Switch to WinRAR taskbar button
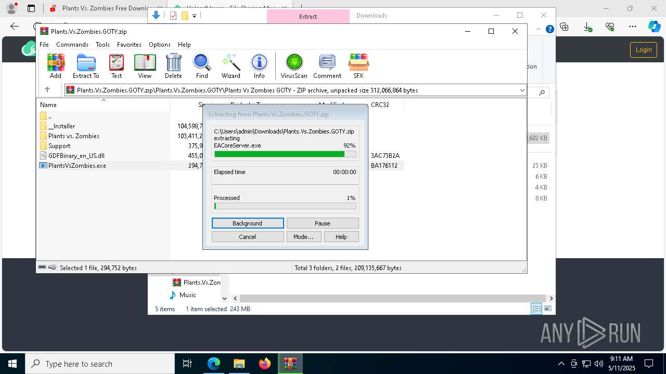The width and height of the screenshot is (666, 374). [x=290, y=364]
